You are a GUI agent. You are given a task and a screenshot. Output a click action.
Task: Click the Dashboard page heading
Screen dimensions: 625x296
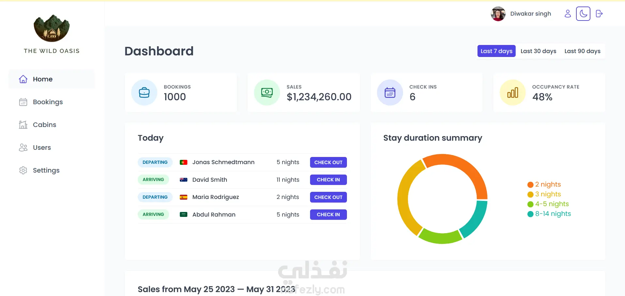[x=159, y=51]
